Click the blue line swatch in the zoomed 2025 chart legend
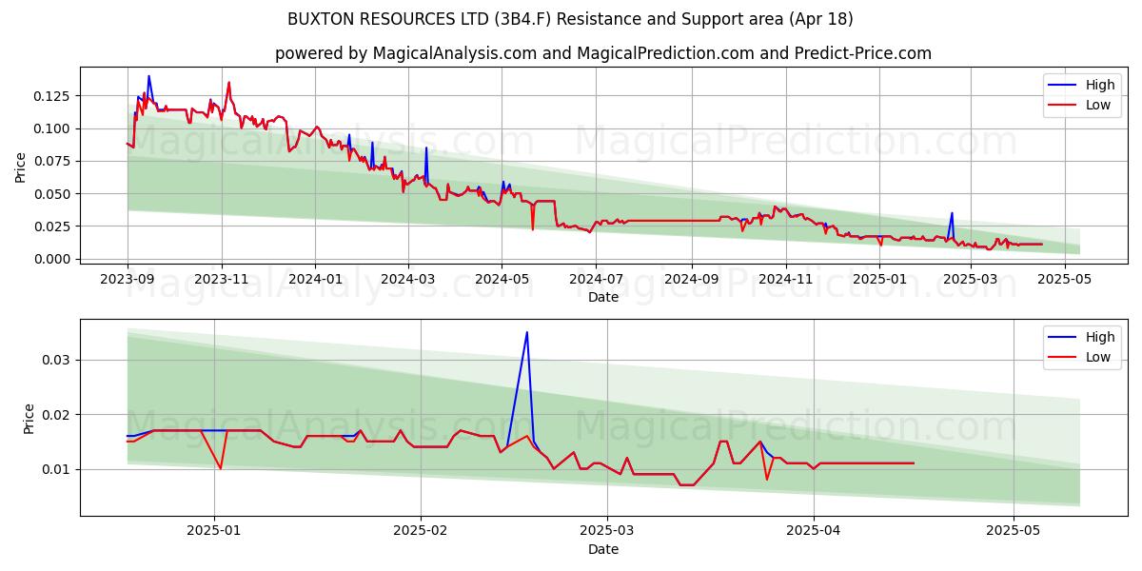The width and height of the screenshot is (1142, 571). [1062, 338]
